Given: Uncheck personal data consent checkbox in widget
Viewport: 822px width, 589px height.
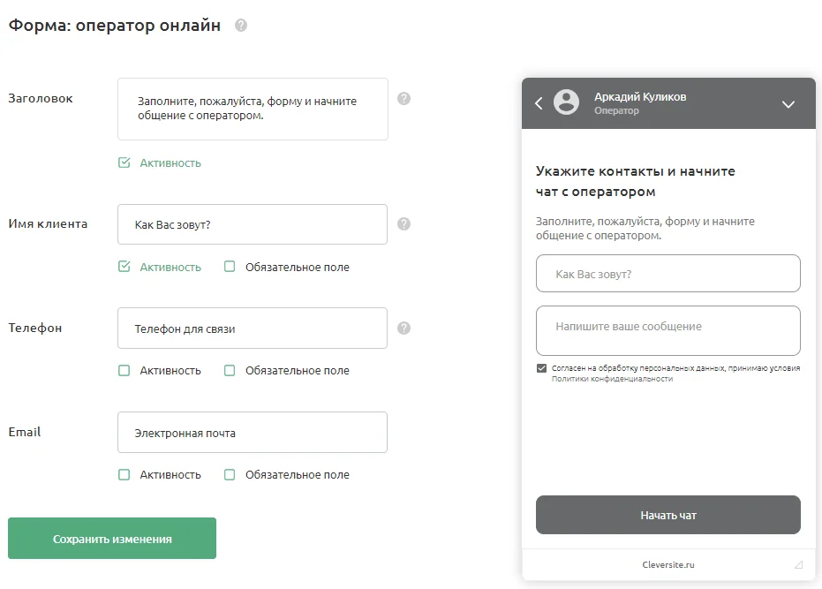Looking at the screenshot, I should (541, 368).
